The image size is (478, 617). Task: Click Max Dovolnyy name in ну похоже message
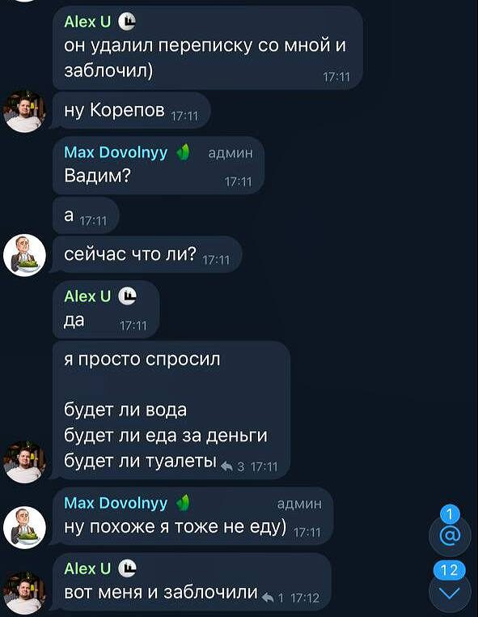(116, 503)
